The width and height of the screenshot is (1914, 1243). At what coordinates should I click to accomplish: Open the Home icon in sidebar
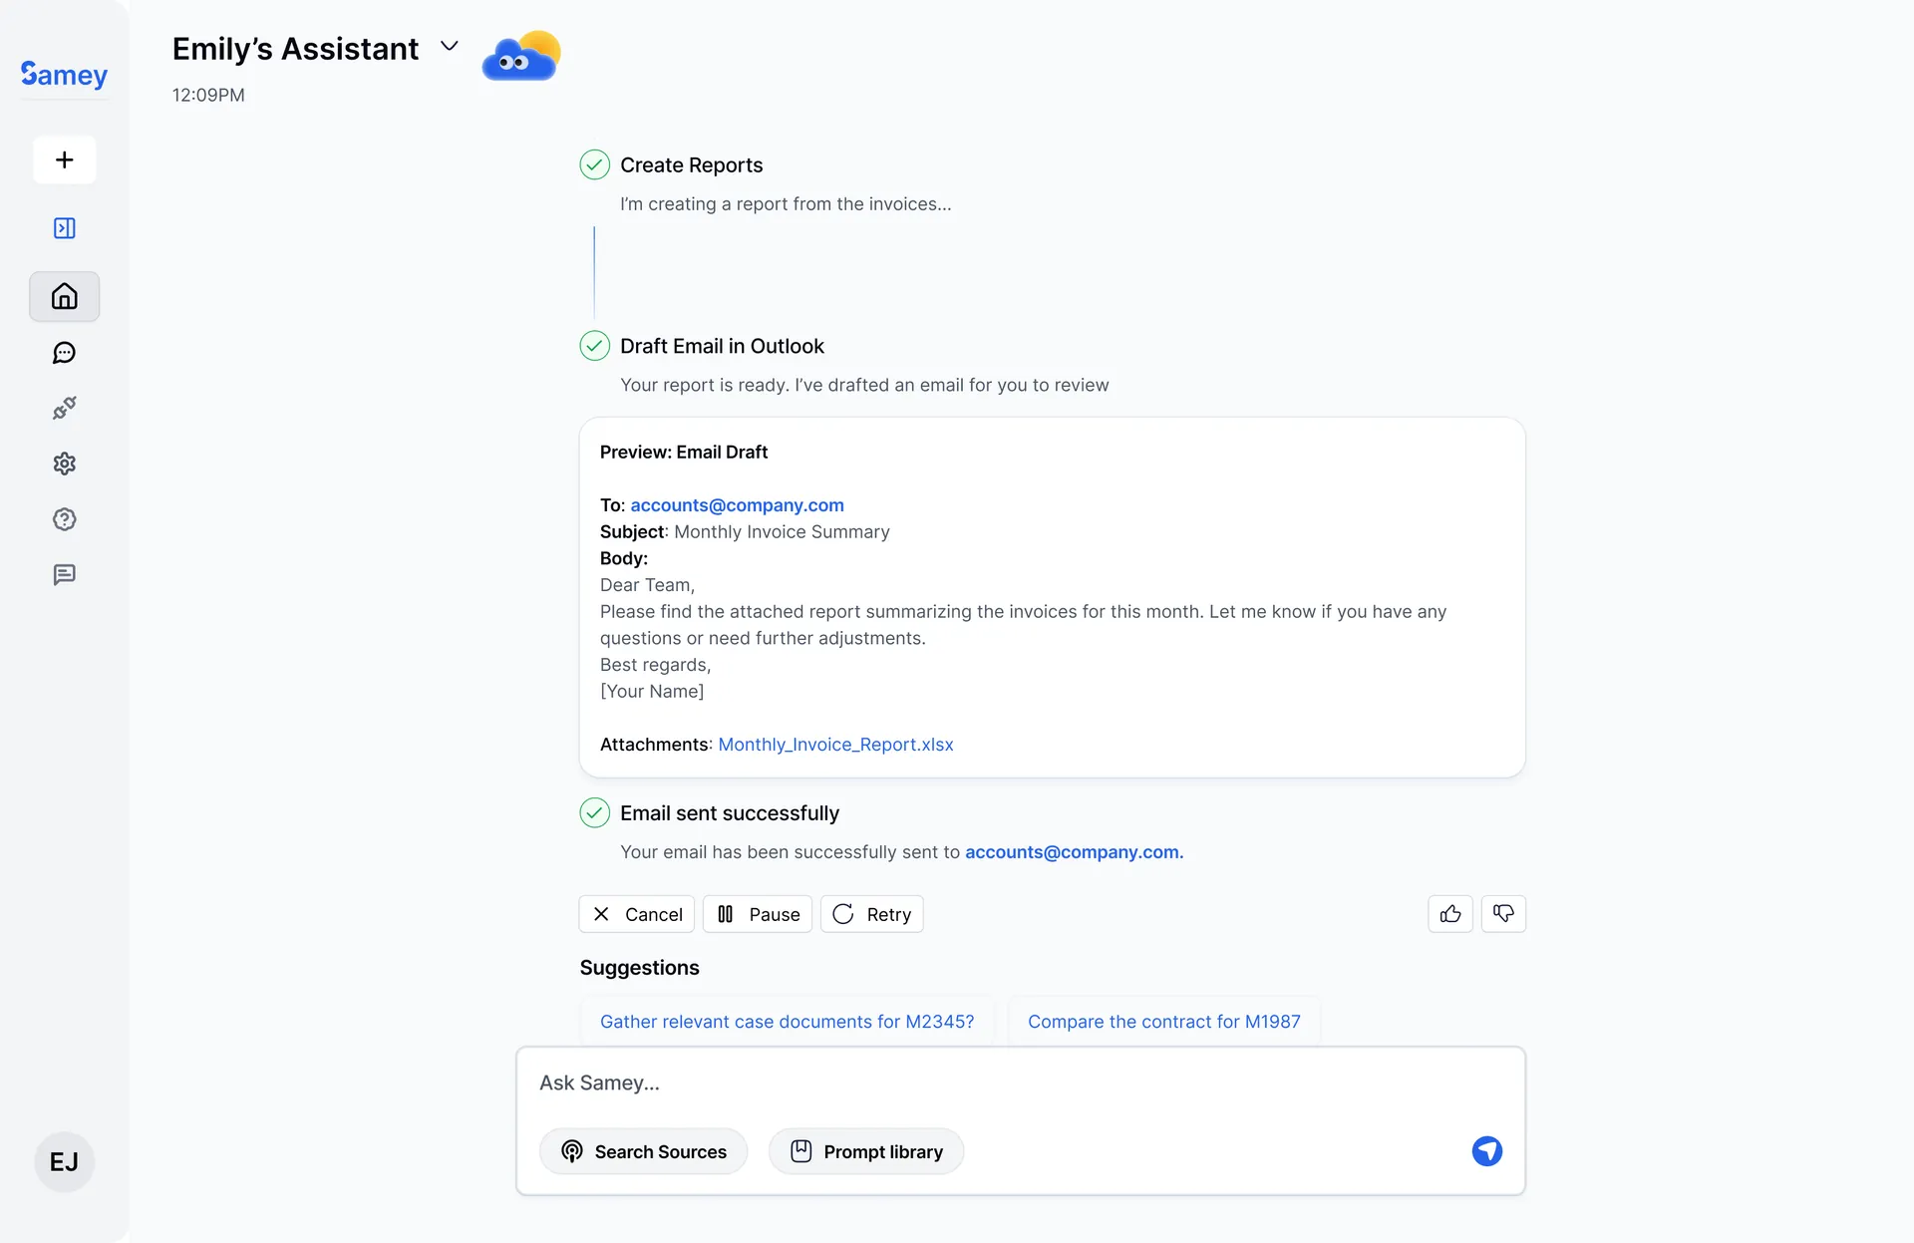pyautogui.click(x=65, y=296)
